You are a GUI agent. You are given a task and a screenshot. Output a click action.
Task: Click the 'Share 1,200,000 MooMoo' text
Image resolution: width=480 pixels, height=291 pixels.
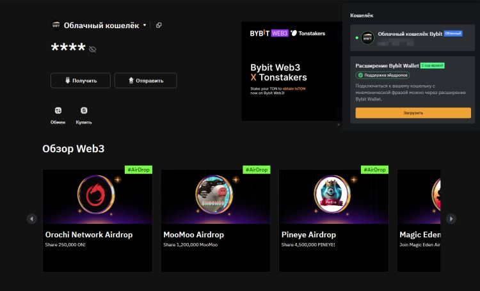click(x=191, y=244)
